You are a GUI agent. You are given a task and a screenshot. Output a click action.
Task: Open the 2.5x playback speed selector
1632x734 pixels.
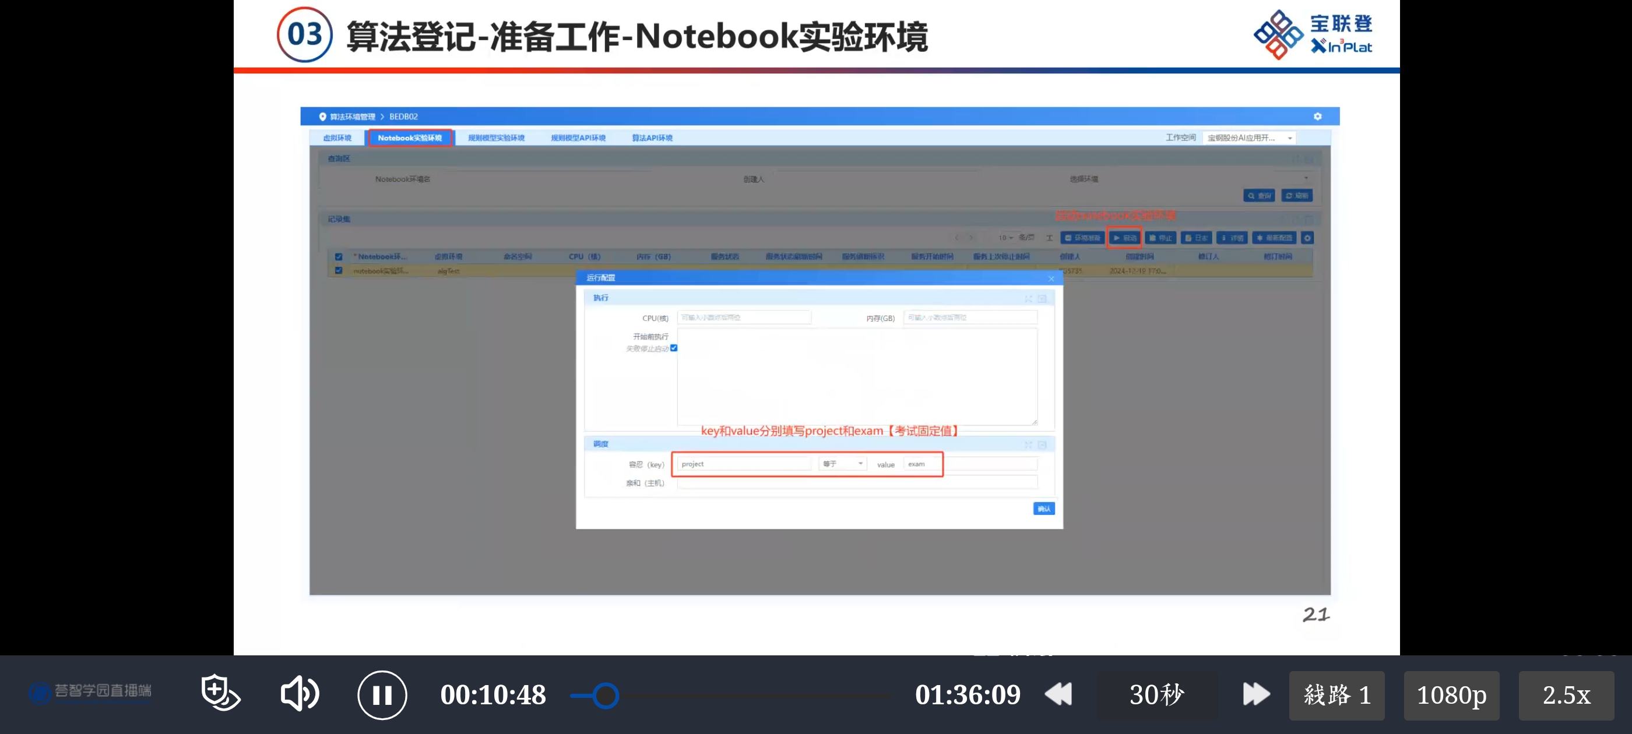pyautogui.click(x=1566, y=696)
